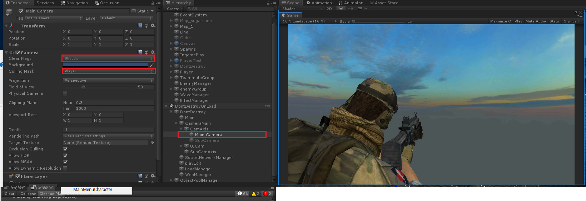586x201 pixels.
Task: Click the Background color swatch
Action: click(105, 65)
